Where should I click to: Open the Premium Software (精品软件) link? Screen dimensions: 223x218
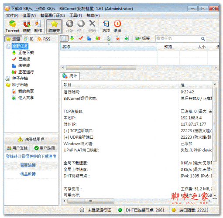click(x=28, y=174)
